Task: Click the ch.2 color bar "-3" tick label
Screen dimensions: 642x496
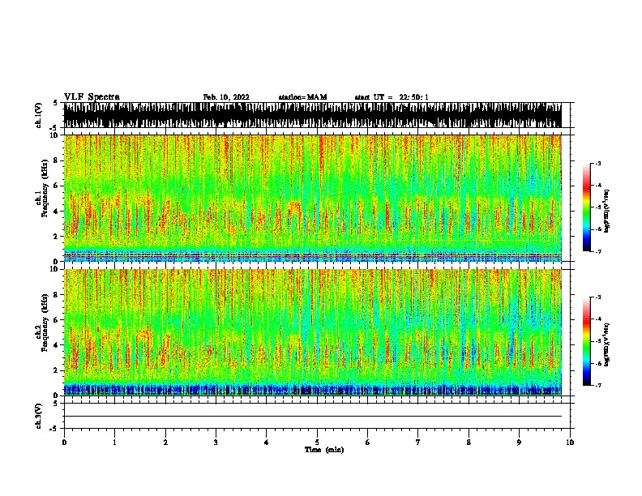Action: tap(597, 297)
